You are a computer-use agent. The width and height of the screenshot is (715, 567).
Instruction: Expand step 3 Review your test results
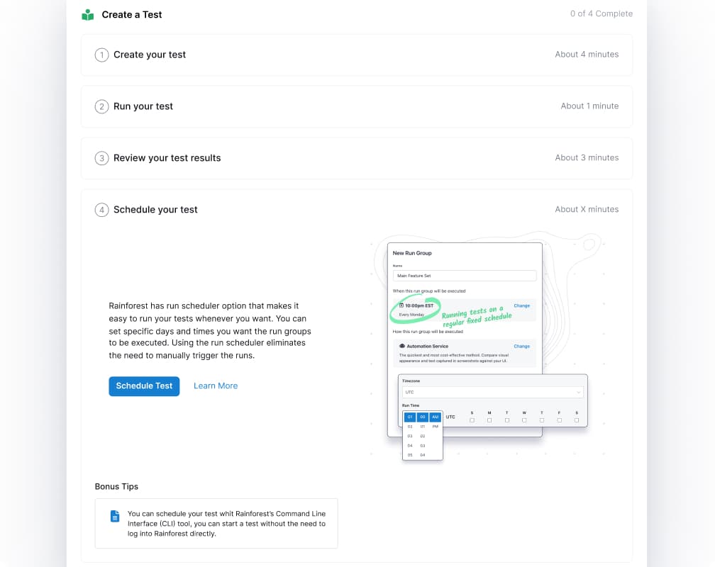(x=357, y=158)
